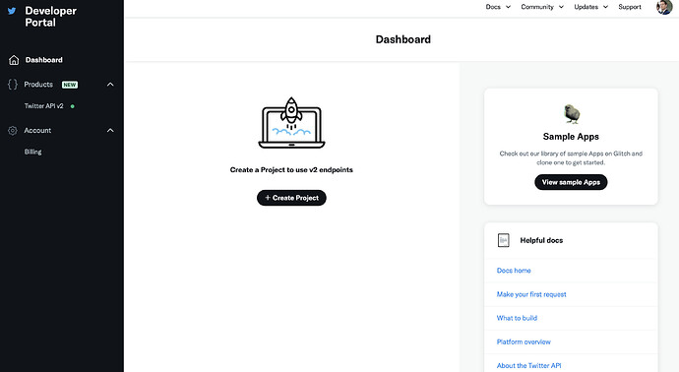Click the View sample Apps button
679x372 pixels.
[x=571, y=182]
